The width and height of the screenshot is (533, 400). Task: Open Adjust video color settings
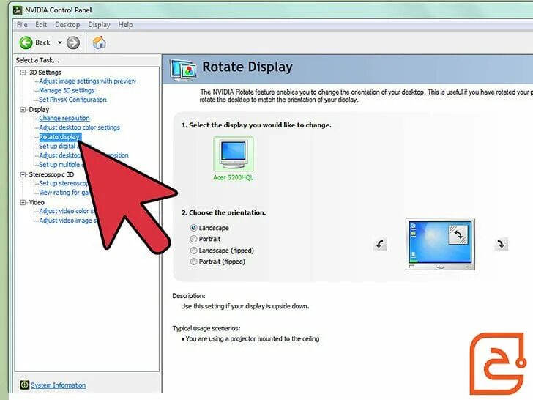(67, 211)
